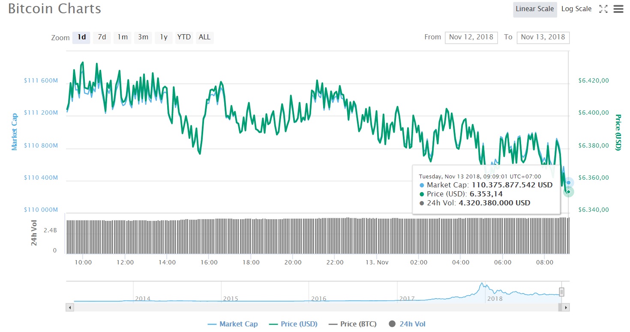Click the green Price point marker
Viewport: 630px width, 332px height.
point(568,192)
